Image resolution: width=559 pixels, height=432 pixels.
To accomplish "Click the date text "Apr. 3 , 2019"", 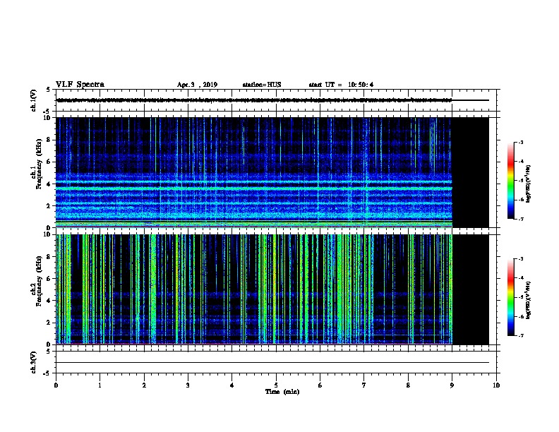I will (197, 85).
